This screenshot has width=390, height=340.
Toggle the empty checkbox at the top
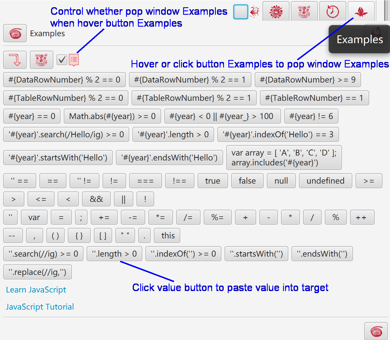click(x=241, y=12)
